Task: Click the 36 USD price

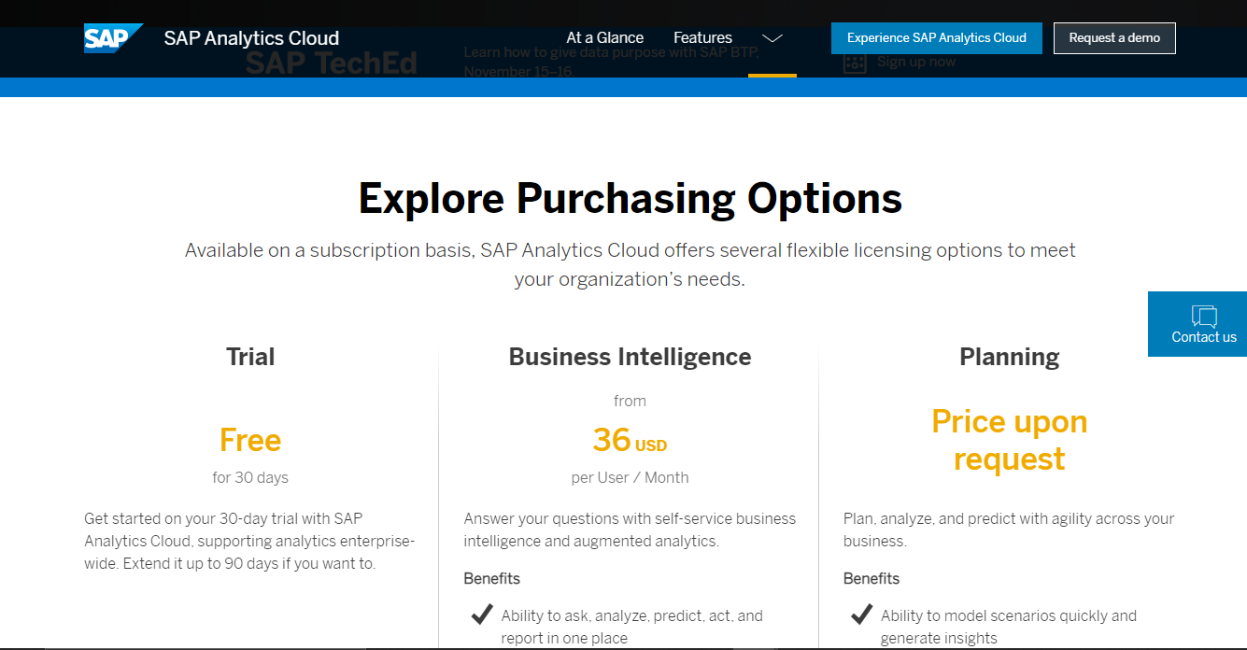Action: pos(630,440)
